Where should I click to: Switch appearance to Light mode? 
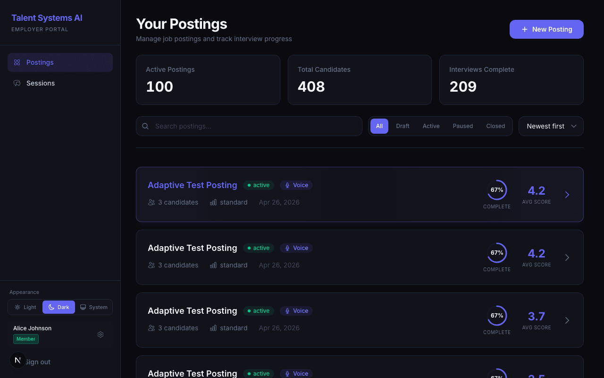(25, 307)
